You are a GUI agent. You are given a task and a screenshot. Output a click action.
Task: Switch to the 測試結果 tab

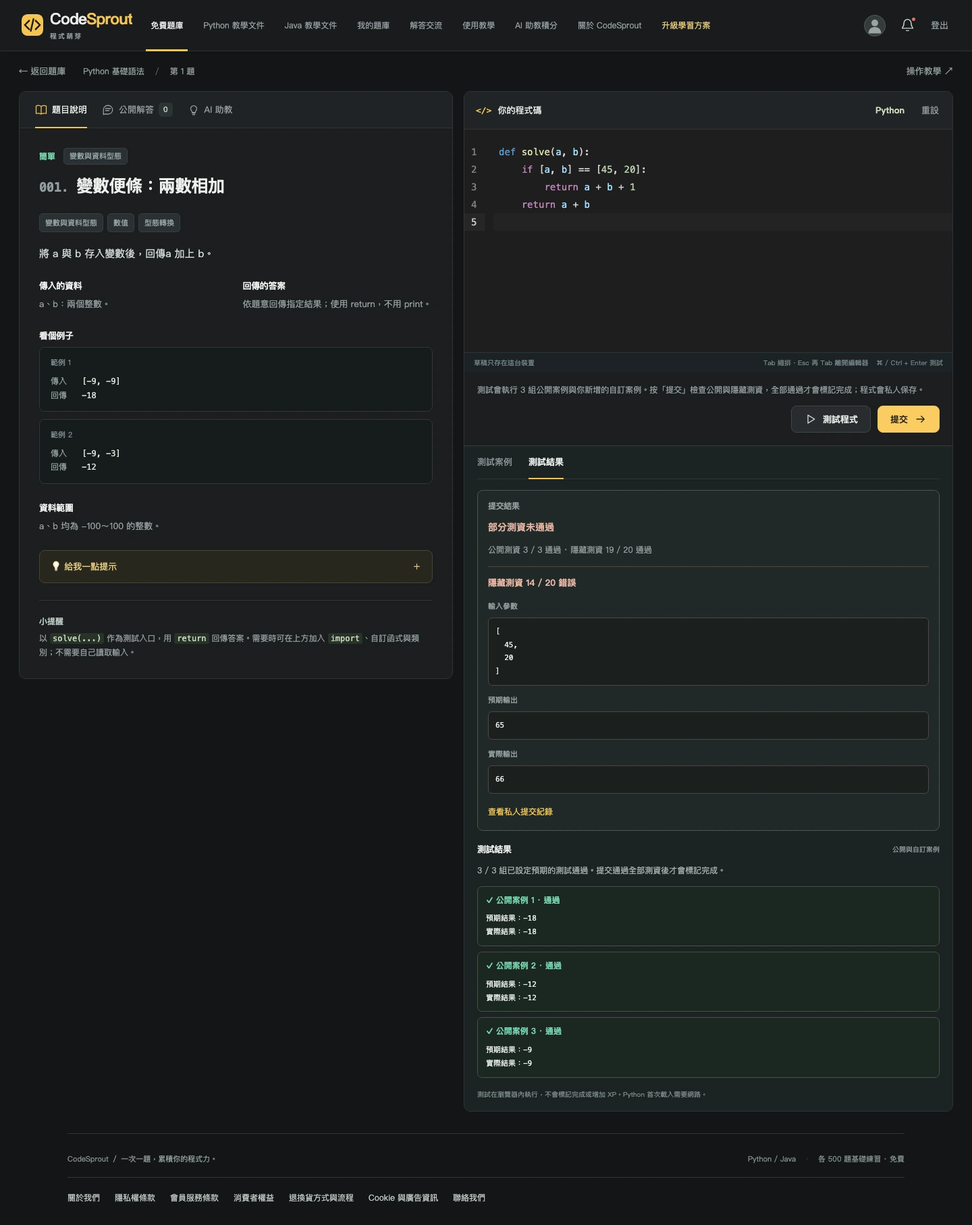[546, 462]
